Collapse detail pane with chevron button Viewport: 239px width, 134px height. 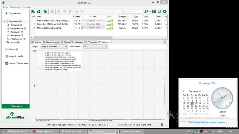click(x=165, y=42)
